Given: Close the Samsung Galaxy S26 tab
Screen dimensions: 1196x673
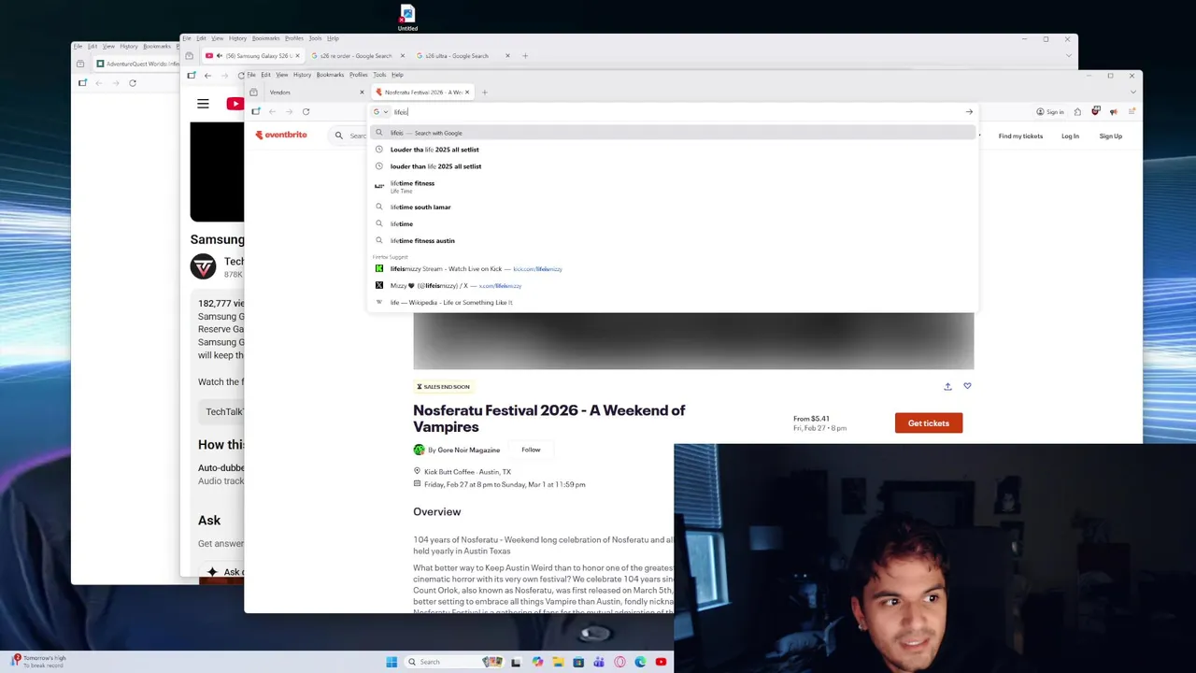Looking at the screenshot, I should [x=297, y=56].
